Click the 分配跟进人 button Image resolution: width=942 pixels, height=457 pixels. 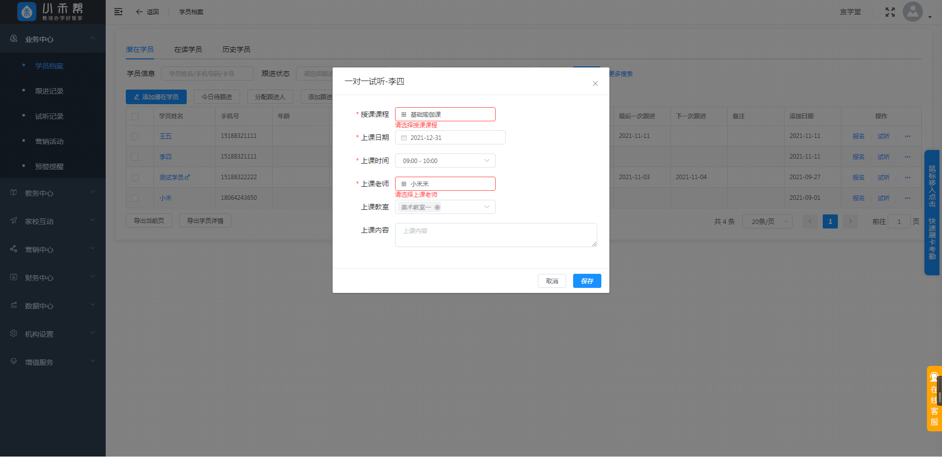(x=270, y=97)
